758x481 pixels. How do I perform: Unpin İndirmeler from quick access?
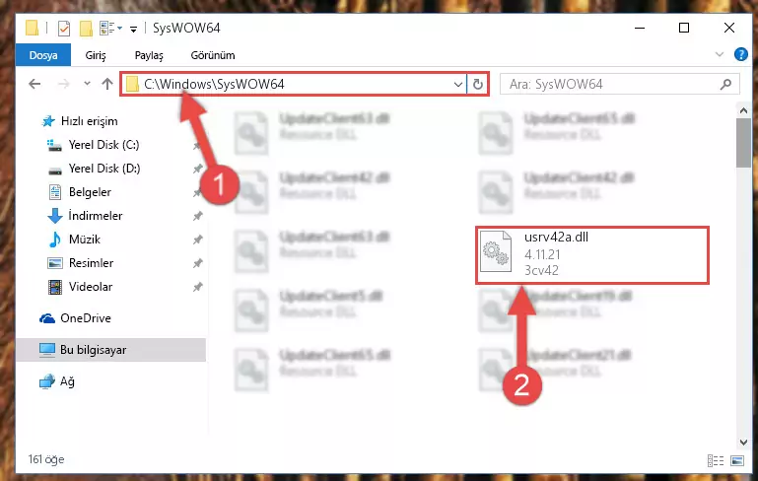[x=197, y=216]
